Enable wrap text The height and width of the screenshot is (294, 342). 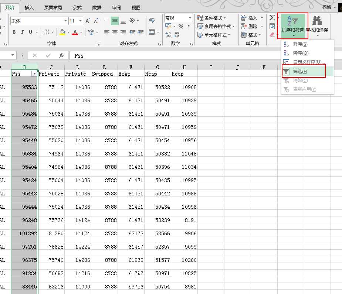tap(152, 21)
